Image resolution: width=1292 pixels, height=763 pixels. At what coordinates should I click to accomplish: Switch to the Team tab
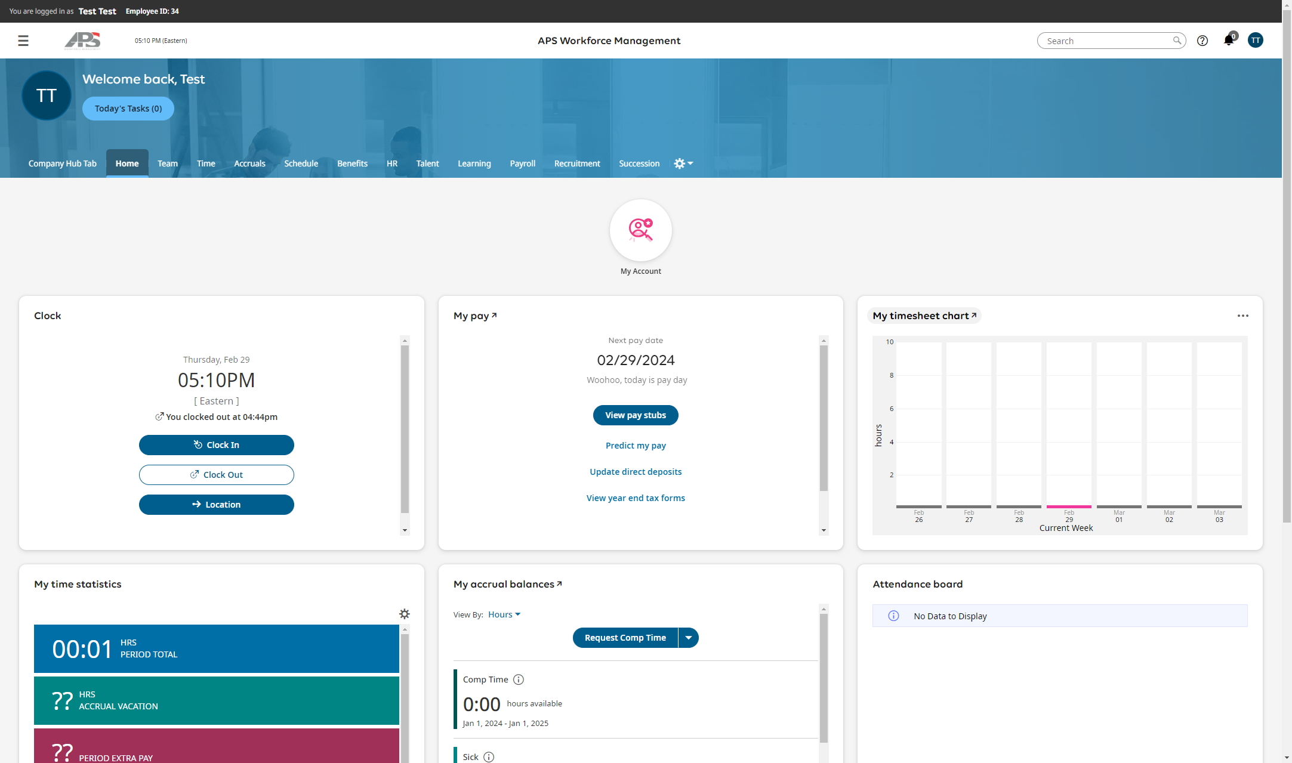point(168,163)
